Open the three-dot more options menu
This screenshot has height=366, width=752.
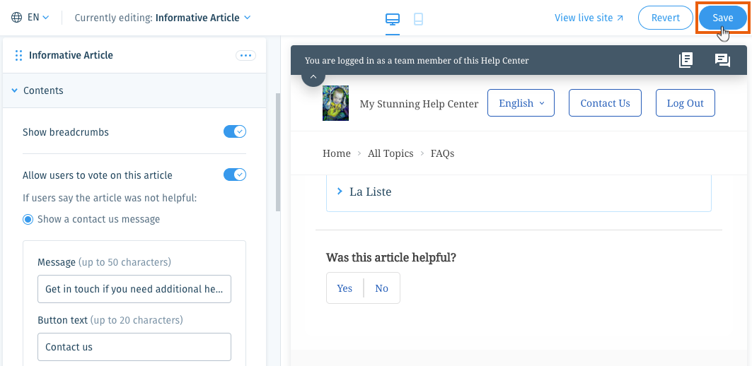pos(245,56)
